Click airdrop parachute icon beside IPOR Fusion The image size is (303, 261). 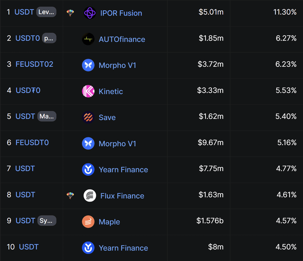[70, 13]
